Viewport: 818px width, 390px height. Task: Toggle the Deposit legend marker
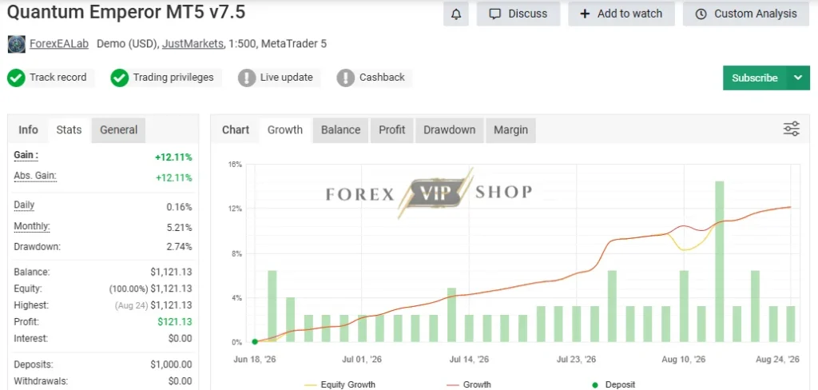pyautogui.click(x=613, y=384)
